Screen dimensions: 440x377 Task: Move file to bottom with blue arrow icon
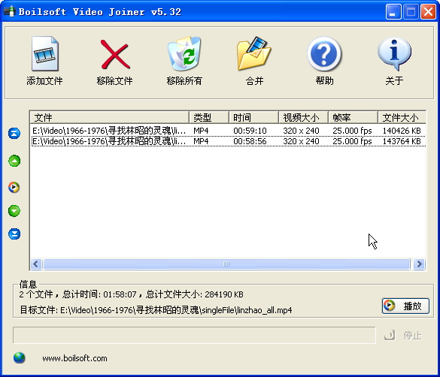[14, 234]
